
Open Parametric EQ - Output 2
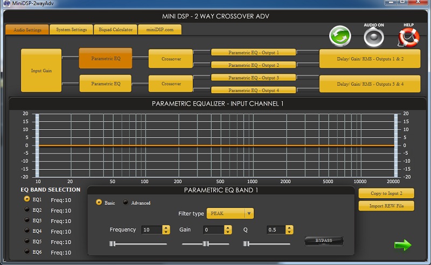tap(253, 65)
